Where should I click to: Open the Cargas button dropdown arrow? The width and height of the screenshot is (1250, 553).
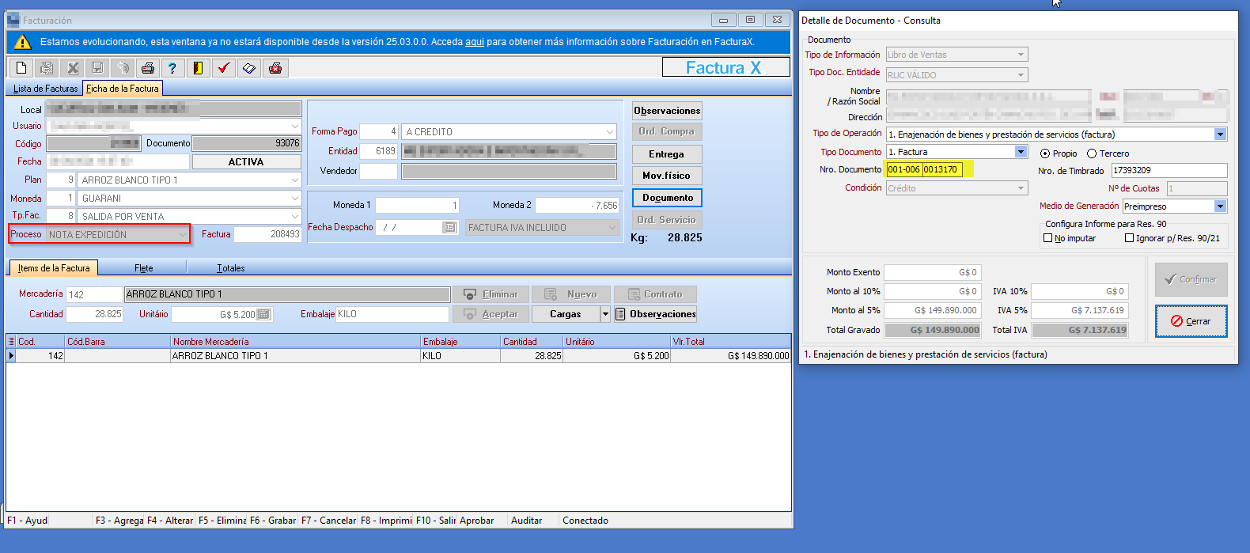605,314
